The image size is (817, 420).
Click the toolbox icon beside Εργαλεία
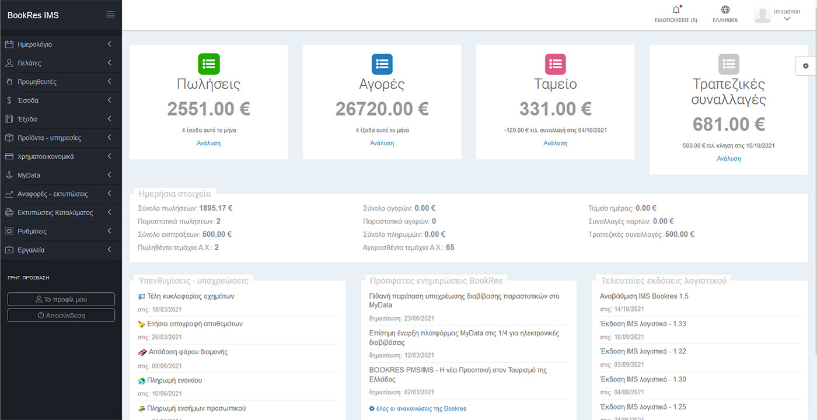[x=9, y=250]
